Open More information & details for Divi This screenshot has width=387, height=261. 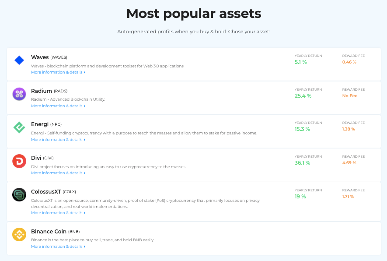[58, 173]
